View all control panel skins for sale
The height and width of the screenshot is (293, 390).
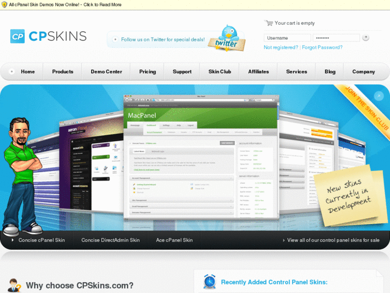pyautogui.click(x=333, y=240)
